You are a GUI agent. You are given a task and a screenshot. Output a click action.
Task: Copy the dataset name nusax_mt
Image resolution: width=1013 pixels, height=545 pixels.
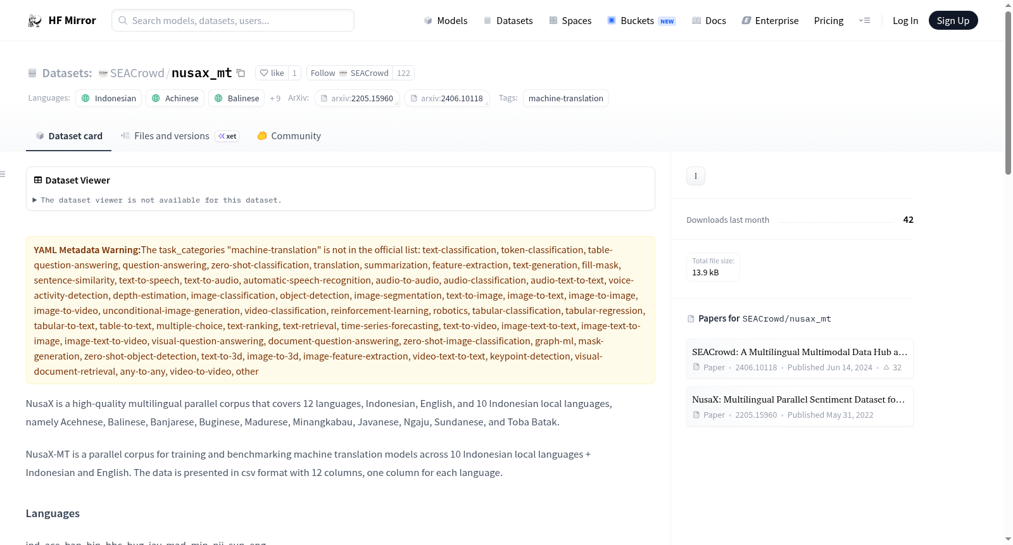(x=241, y=73)
